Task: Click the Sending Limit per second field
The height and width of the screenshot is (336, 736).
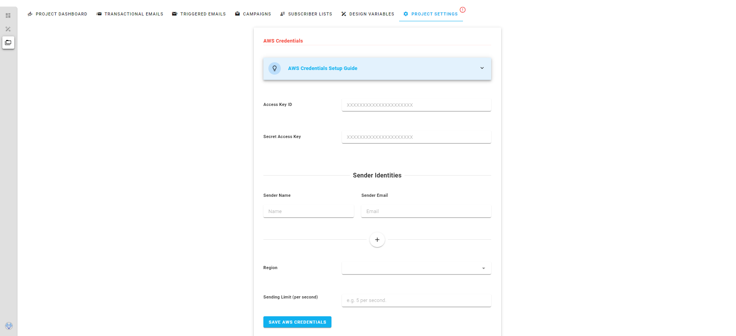Action: tap(416, 300)
